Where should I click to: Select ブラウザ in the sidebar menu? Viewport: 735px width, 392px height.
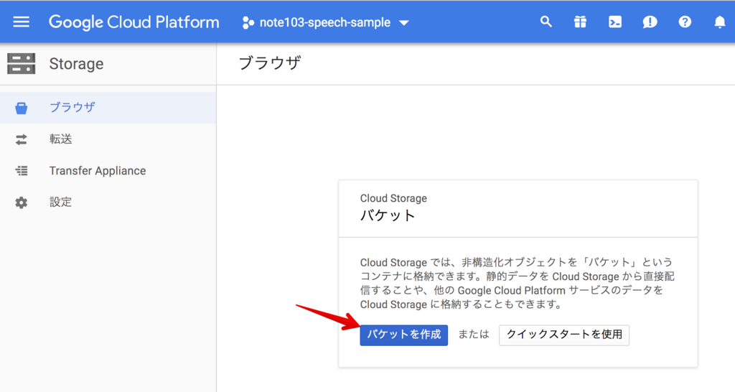tap(108, 108)
